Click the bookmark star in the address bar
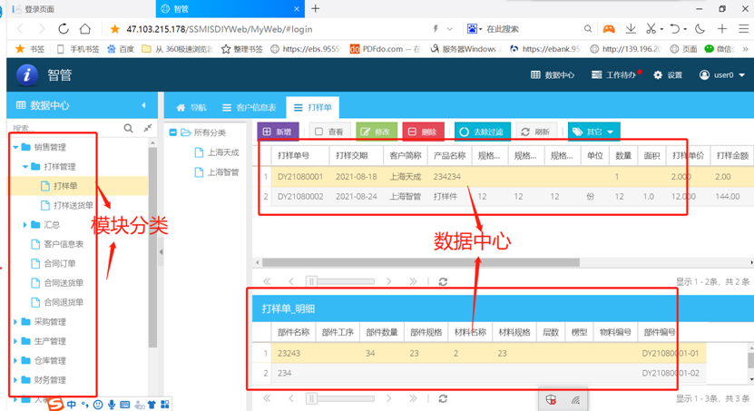This screenshot has width=754, height=411. tap(114, 29)
